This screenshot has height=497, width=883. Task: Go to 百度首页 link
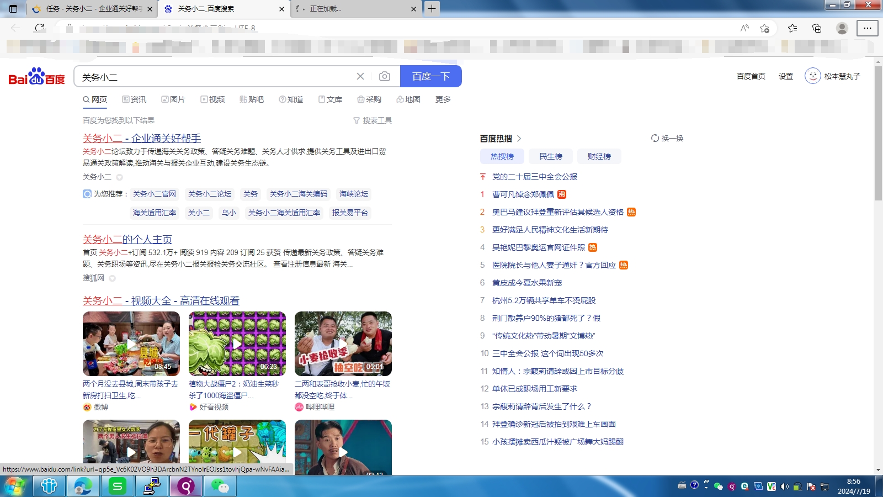(x=751, y=76)
